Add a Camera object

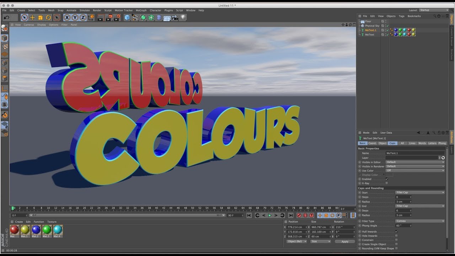pos(175,17)
